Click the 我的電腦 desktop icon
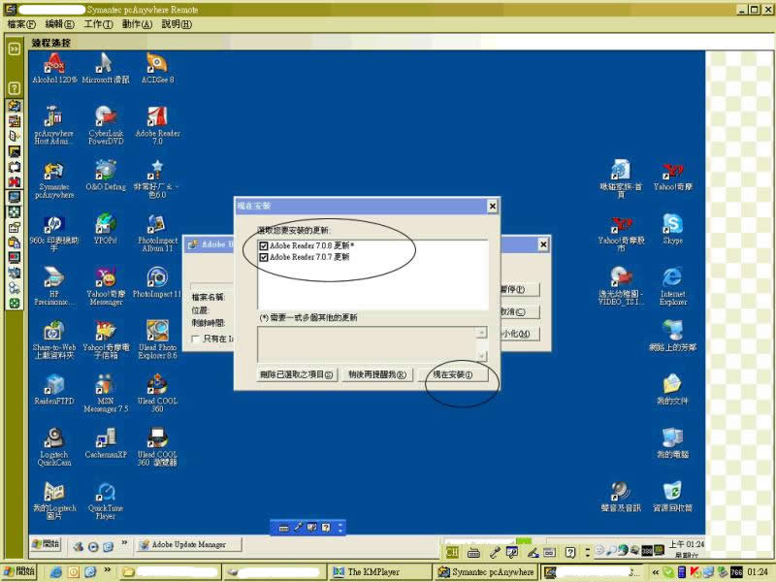This screenshot has width=776, height=582. [x=672, y=443]
